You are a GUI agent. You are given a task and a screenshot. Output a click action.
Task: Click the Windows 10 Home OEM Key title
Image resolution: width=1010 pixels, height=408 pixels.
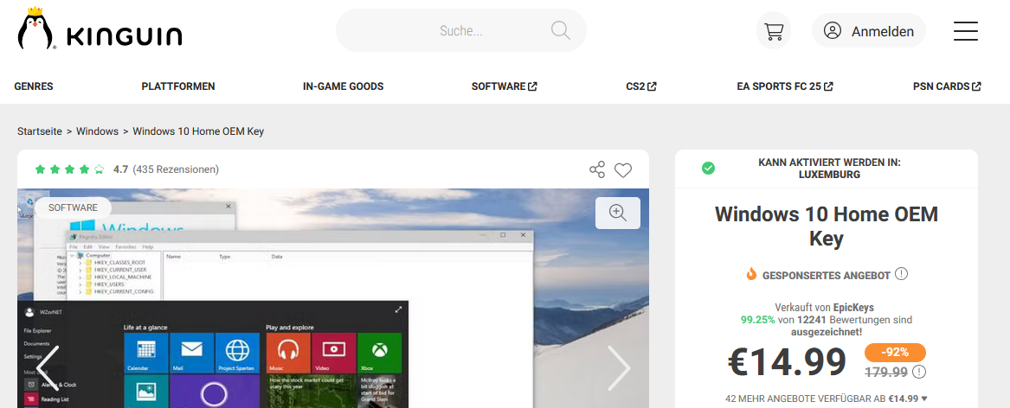[827, 226]
